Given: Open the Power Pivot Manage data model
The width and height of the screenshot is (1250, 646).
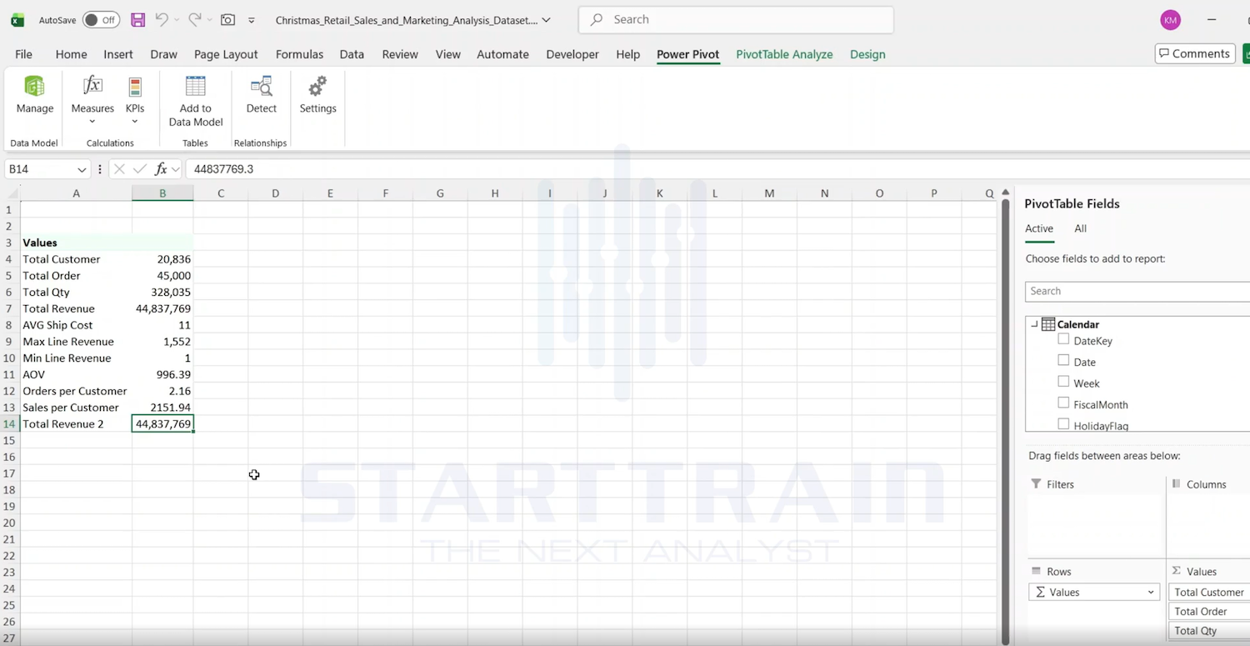Looking at the screenshot, I should [35, 94].
